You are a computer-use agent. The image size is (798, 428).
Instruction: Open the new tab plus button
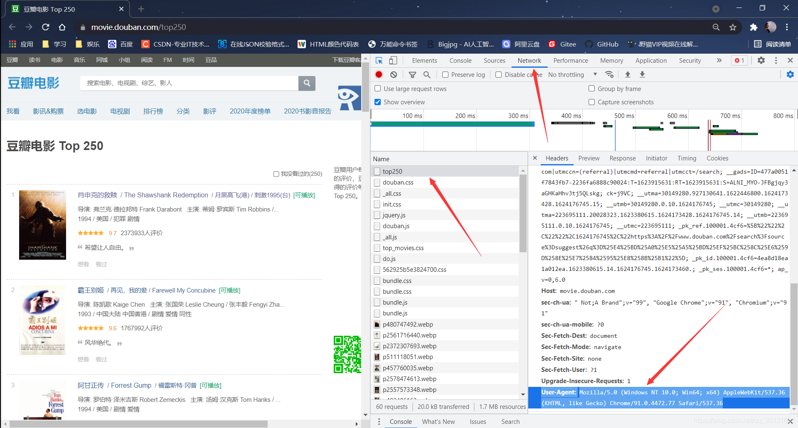point(141,9)
